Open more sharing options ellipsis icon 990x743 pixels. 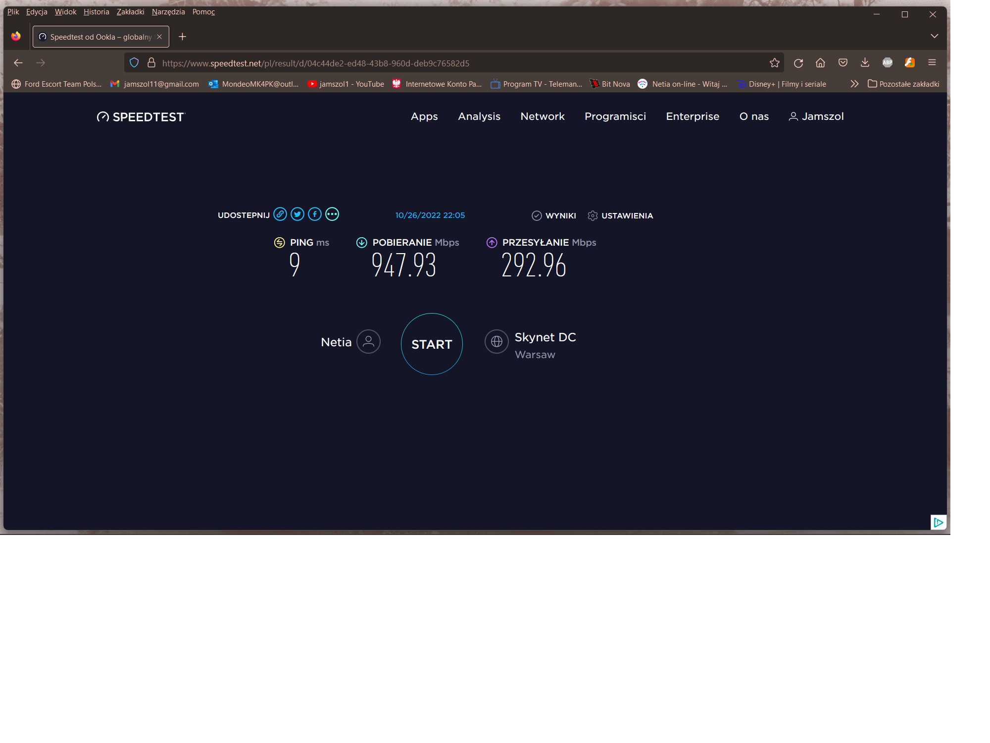coord(332,214)
